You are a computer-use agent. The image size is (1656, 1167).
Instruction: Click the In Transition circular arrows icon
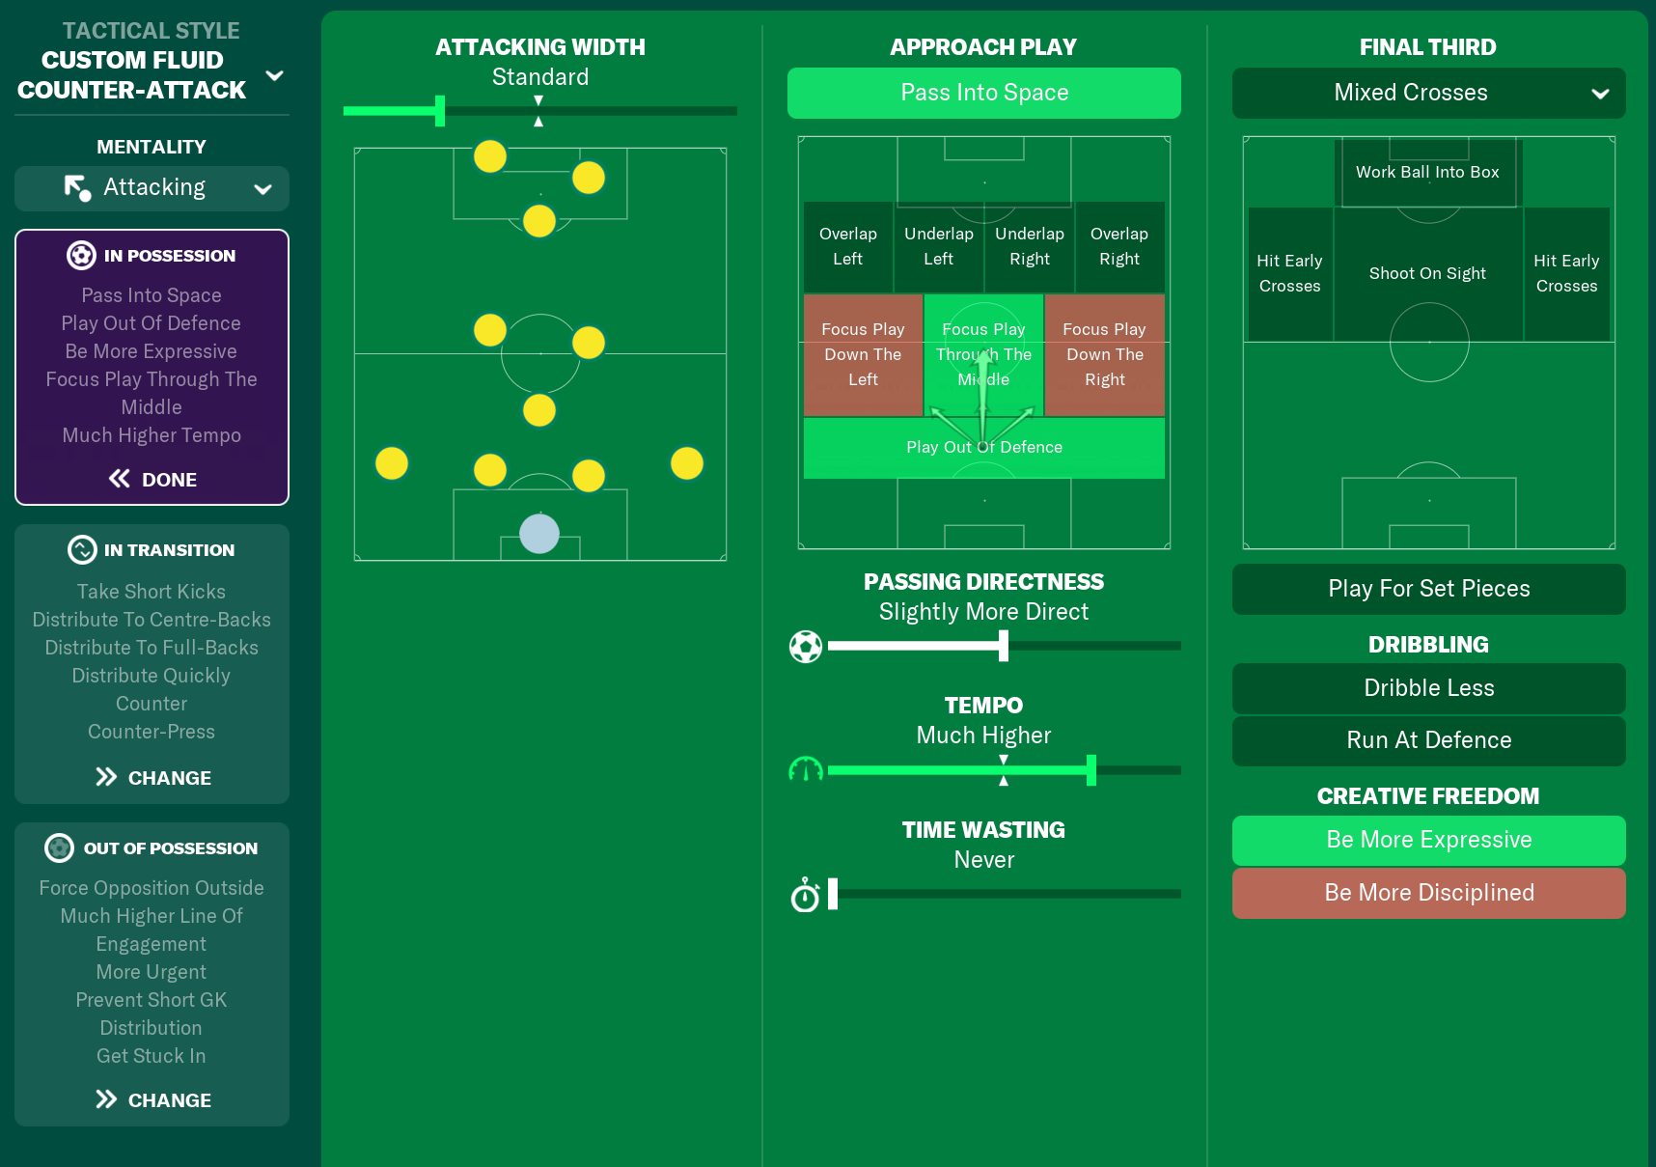82,549
